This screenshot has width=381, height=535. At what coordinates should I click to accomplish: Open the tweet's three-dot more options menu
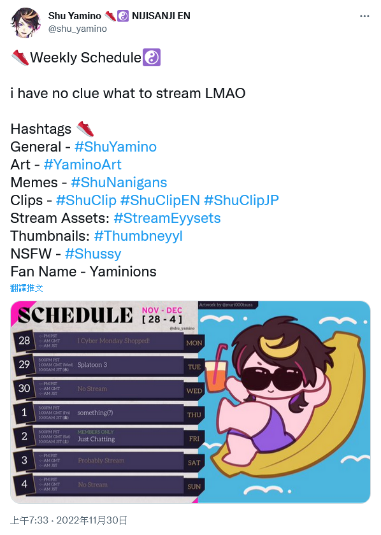coord(364,16)
